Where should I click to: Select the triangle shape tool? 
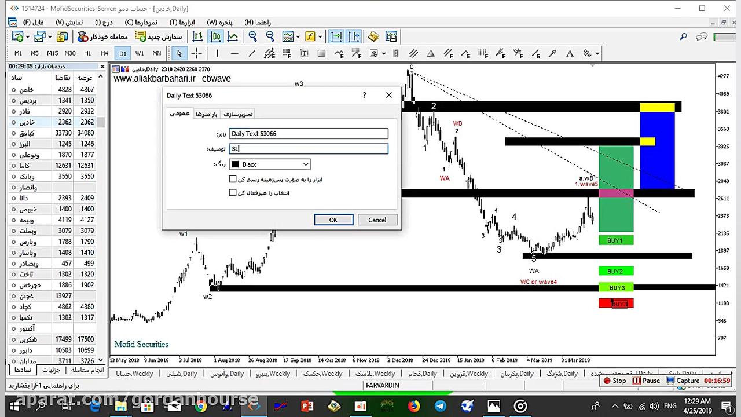tap(431, 53)
